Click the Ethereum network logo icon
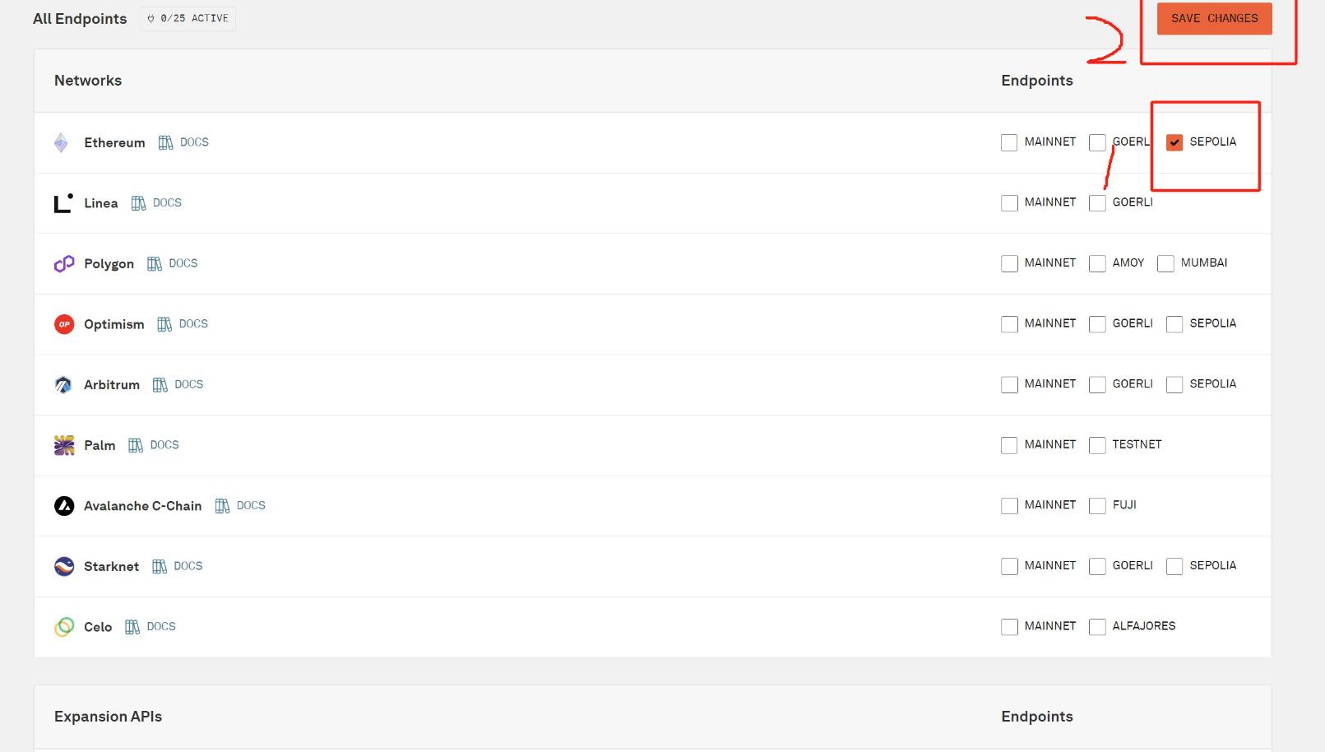Viewport: 1325px width, 752px height. point(61,143)
